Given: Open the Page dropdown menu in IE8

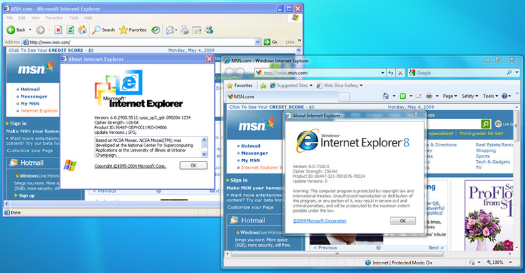Looking at the screenshot, I should (x=450, y=96).
